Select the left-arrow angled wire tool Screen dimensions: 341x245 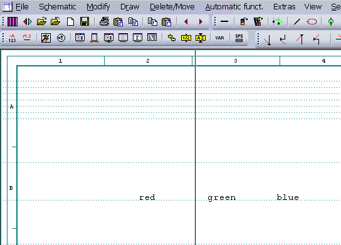coord(316,39)
